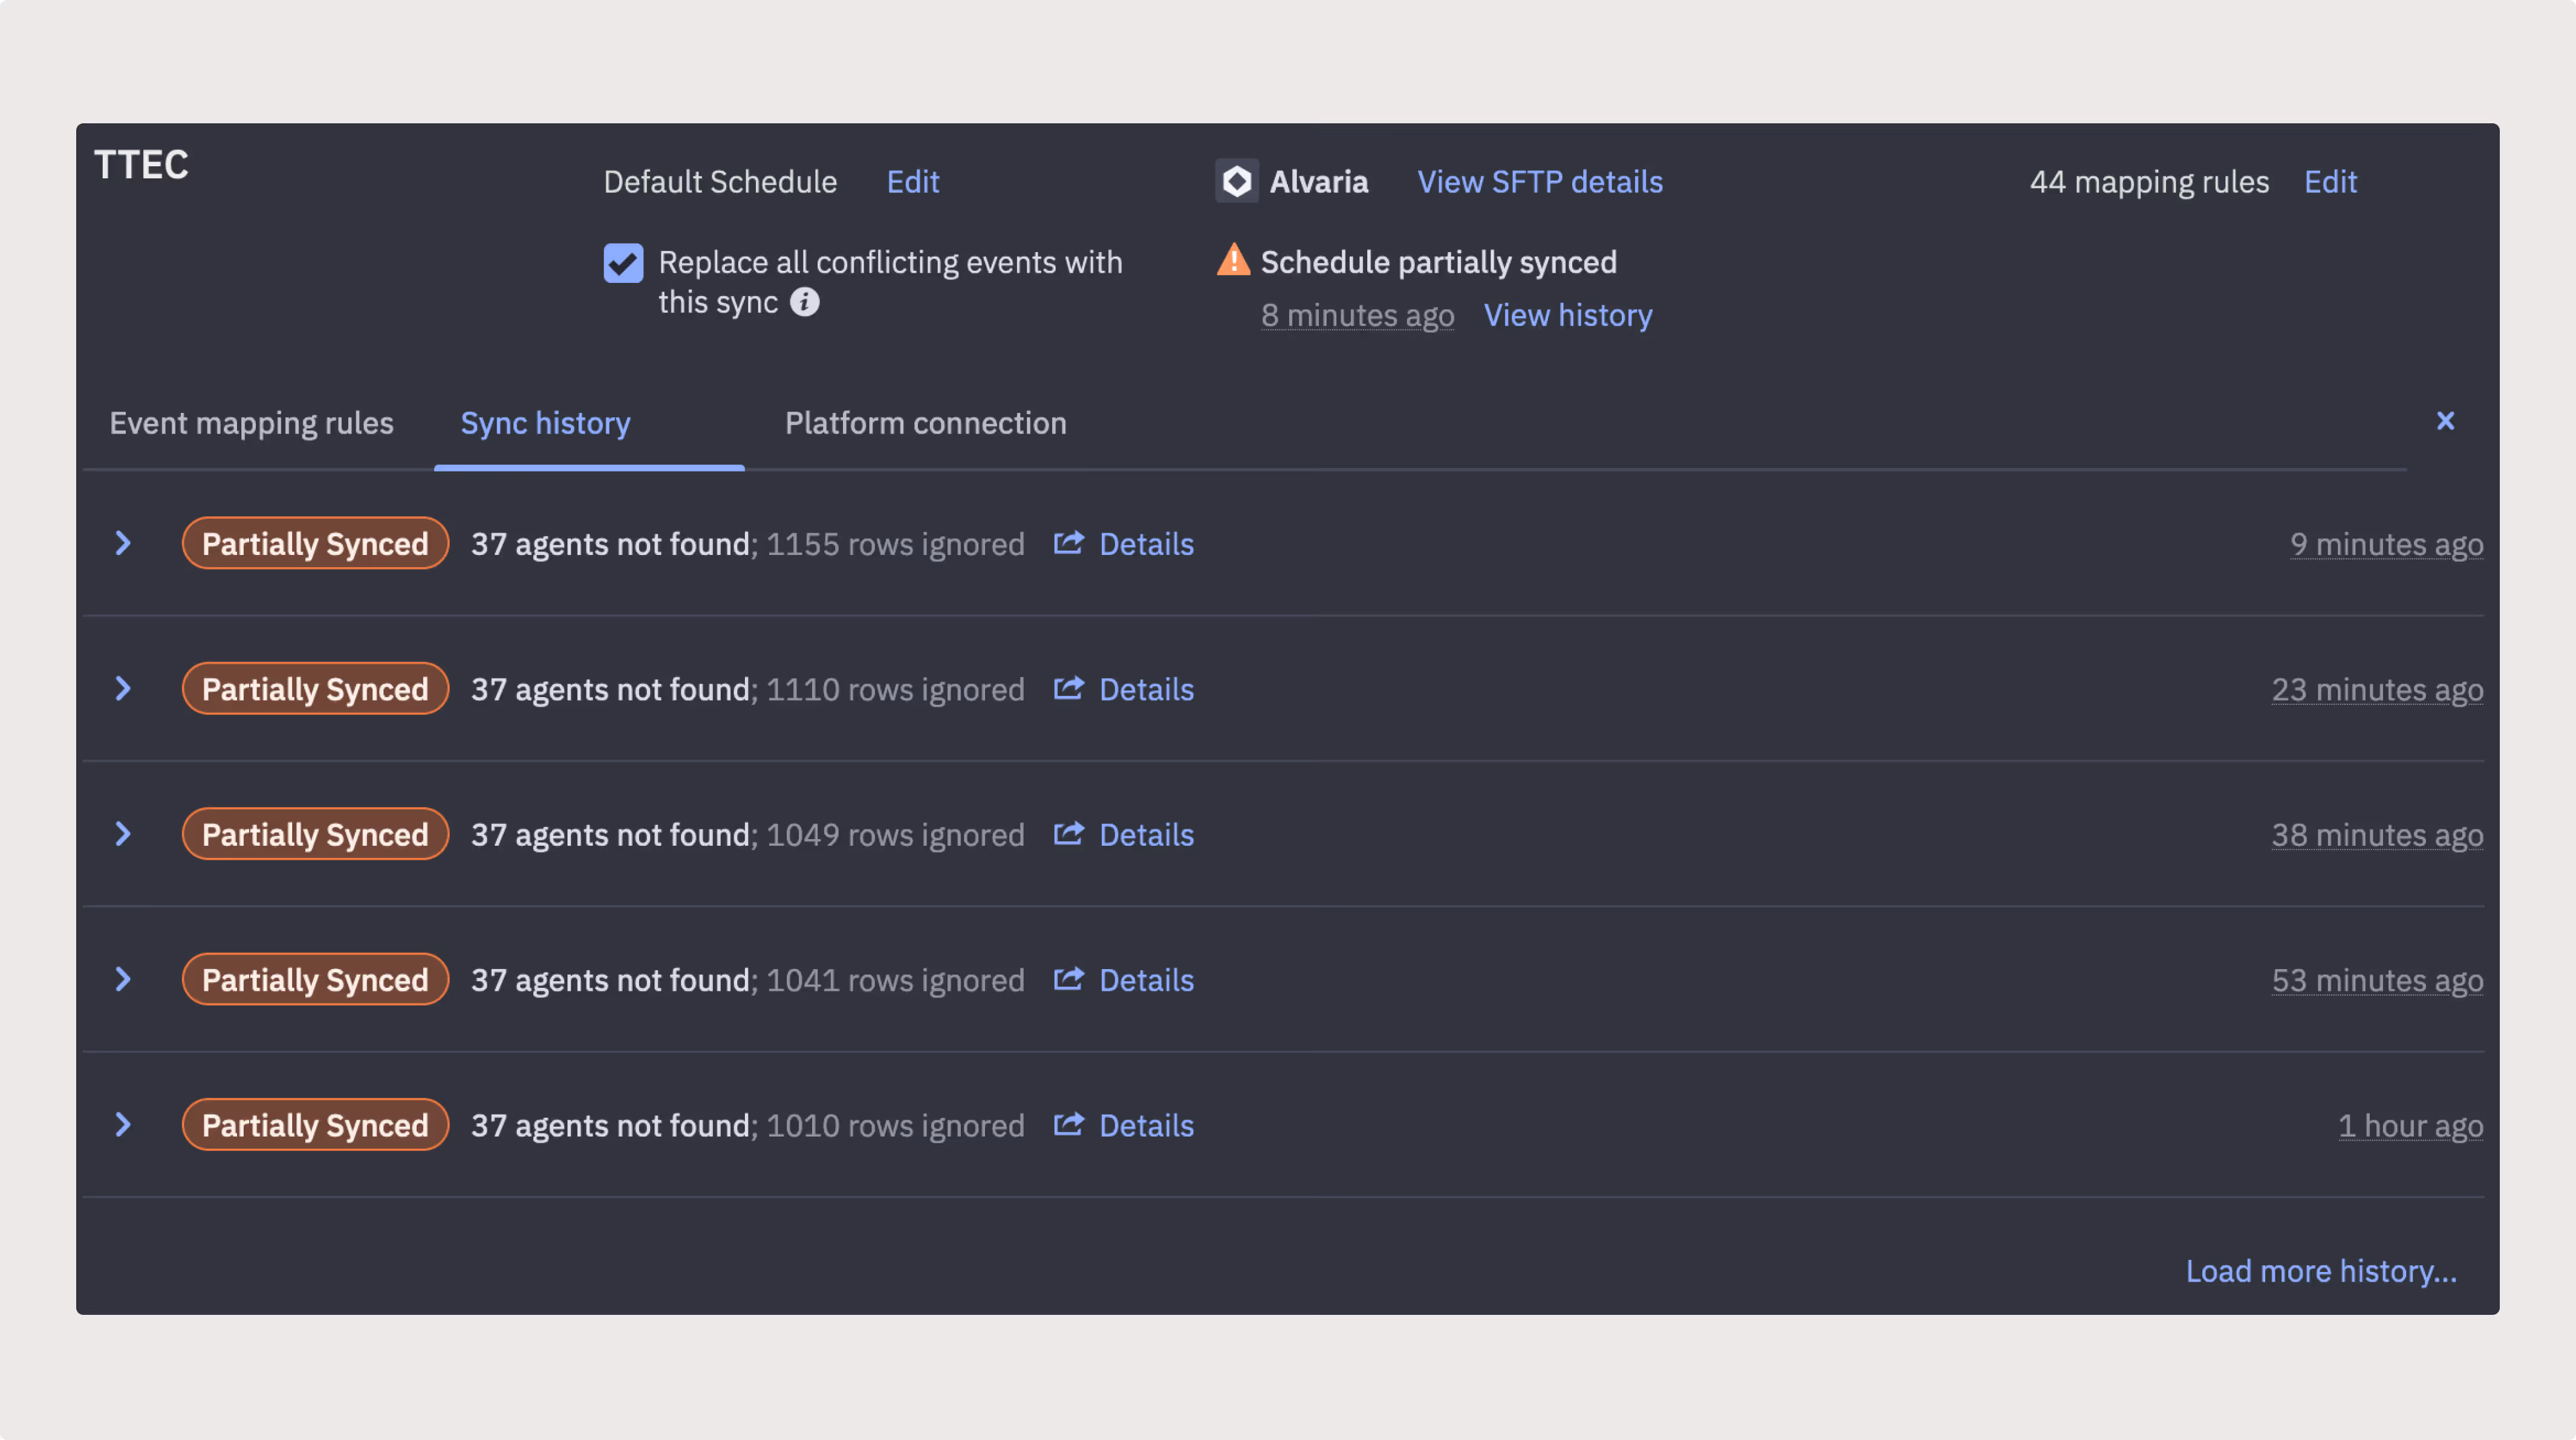Switch to Event mapping rules tab

[x=251, y=423]
